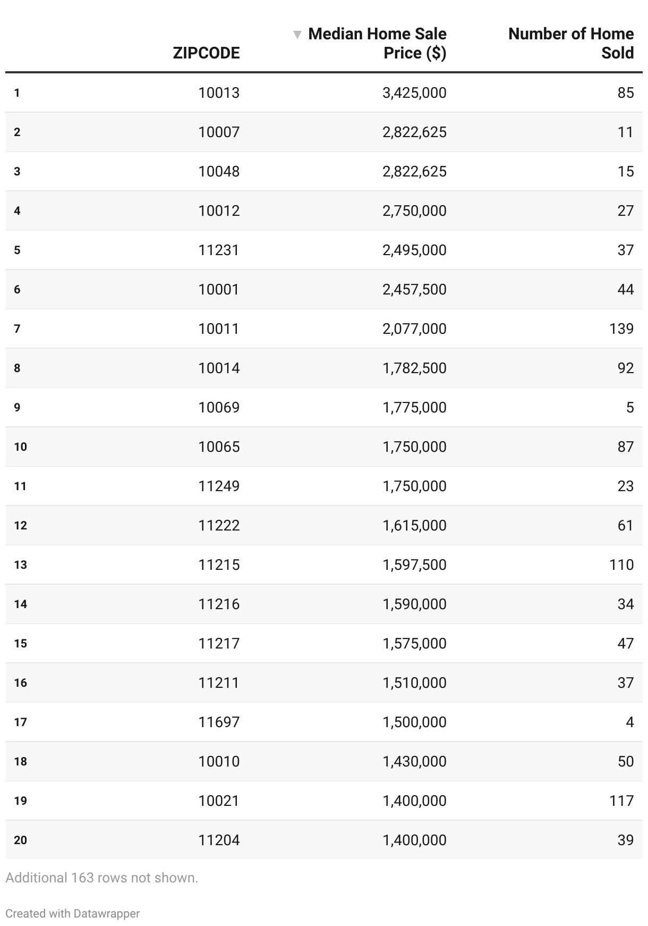648x926 pixels.
Task: Select ZIP code 11697 cell
Action: click(x=219, y=722)
